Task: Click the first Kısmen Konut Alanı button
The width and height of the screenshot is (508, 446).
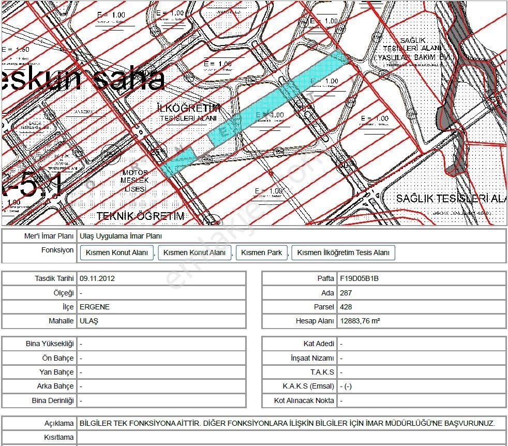Action: coord(117,252)
